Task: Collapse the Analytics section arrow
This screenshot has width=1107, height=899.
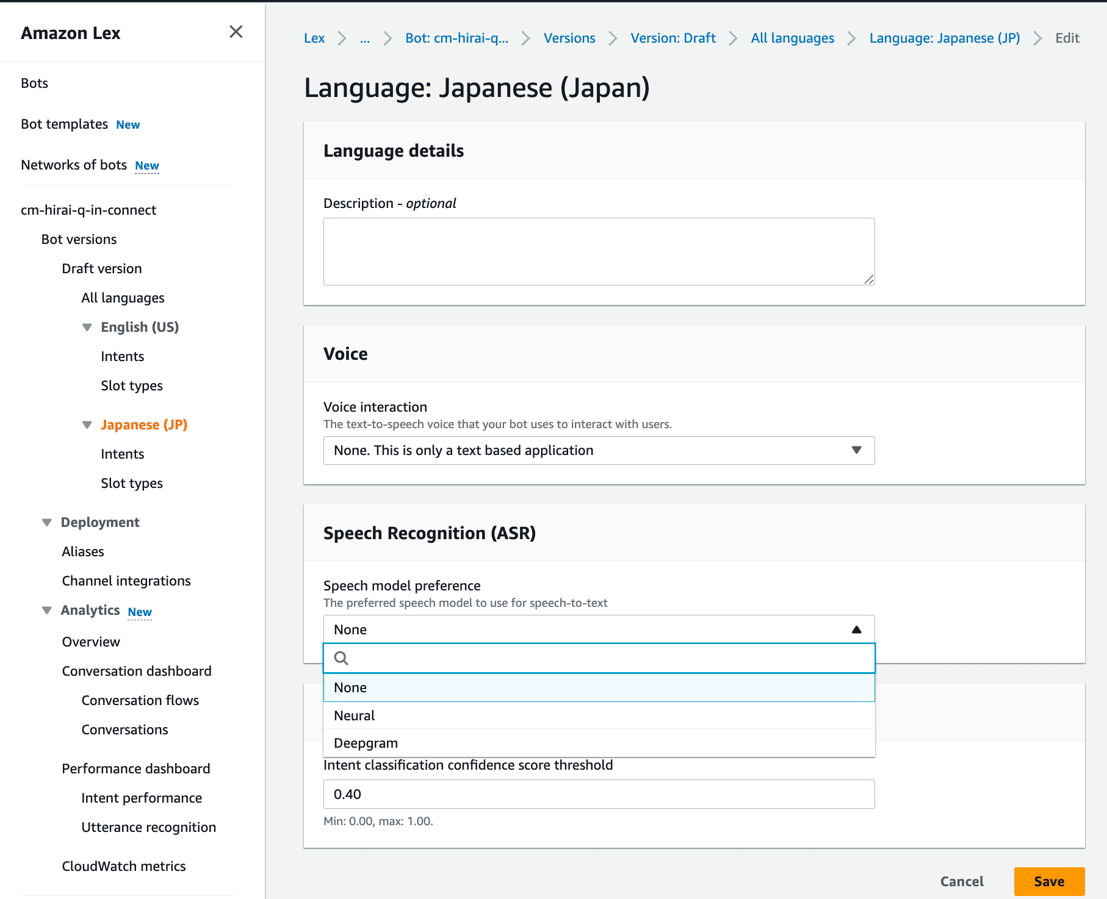Action: pos(47,611)
